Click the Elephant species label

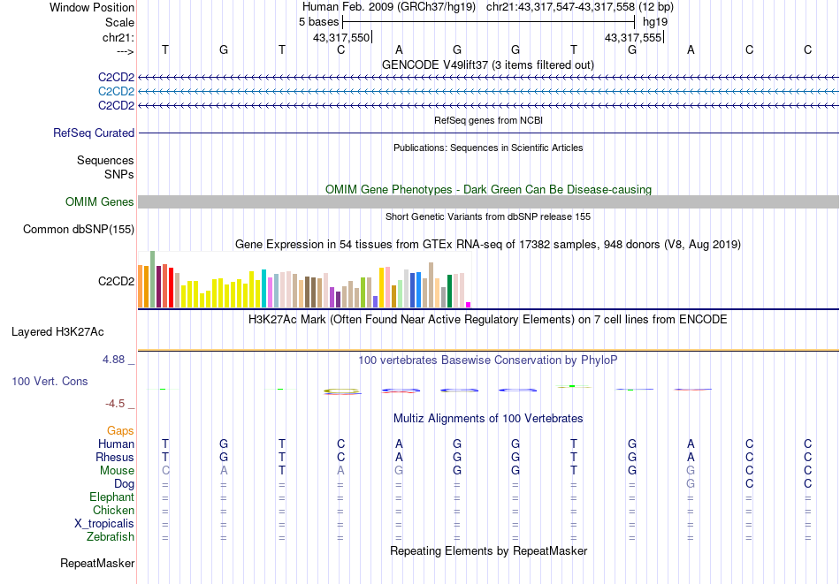(111, 497)
